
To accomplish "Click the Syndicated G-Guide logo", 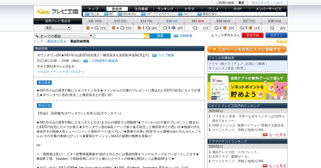I will pyautogui.click(x=276, y=41).
